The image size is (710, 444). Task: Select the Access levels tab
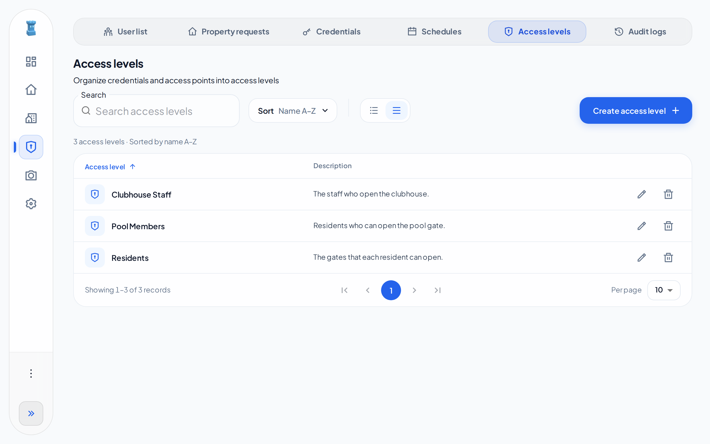pos(537,31)
